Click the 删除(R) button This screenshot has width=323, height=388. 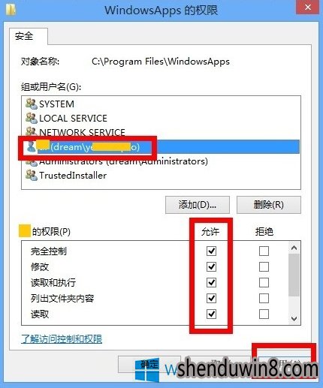(x=269, y=205)
